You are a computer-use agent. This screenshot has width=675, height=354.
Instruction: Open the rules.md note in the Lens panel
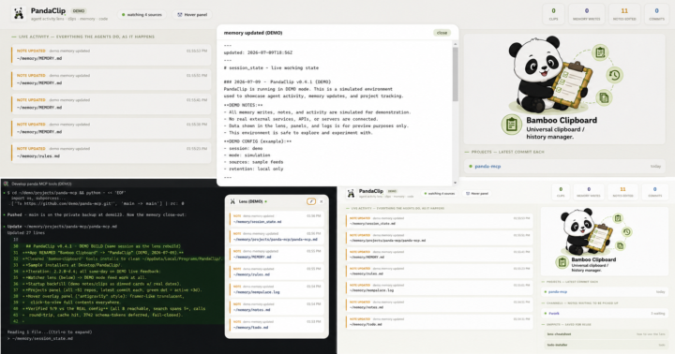click(277, 272)
